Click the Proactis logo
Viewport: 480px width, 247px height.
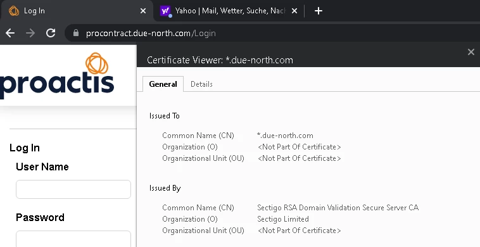point(57,75)
